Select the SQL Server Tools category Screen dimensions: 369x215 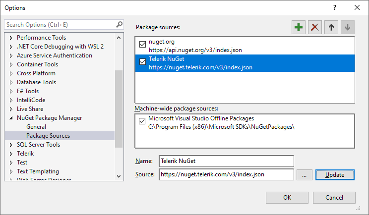tap(38, 145)
